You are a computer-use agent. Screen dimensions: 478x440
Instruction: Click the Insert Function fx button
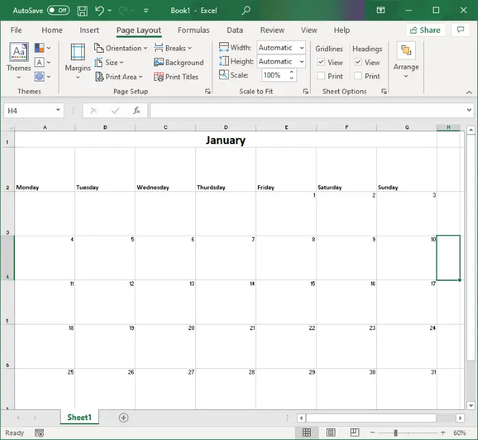pyautogui.click(x=137, y=111)
